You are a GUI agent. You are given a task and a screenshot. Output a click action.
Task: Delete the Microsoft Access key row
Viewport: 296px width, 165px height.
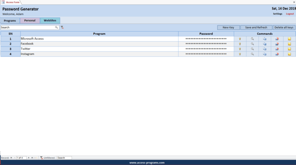click(x=277, y=39)
